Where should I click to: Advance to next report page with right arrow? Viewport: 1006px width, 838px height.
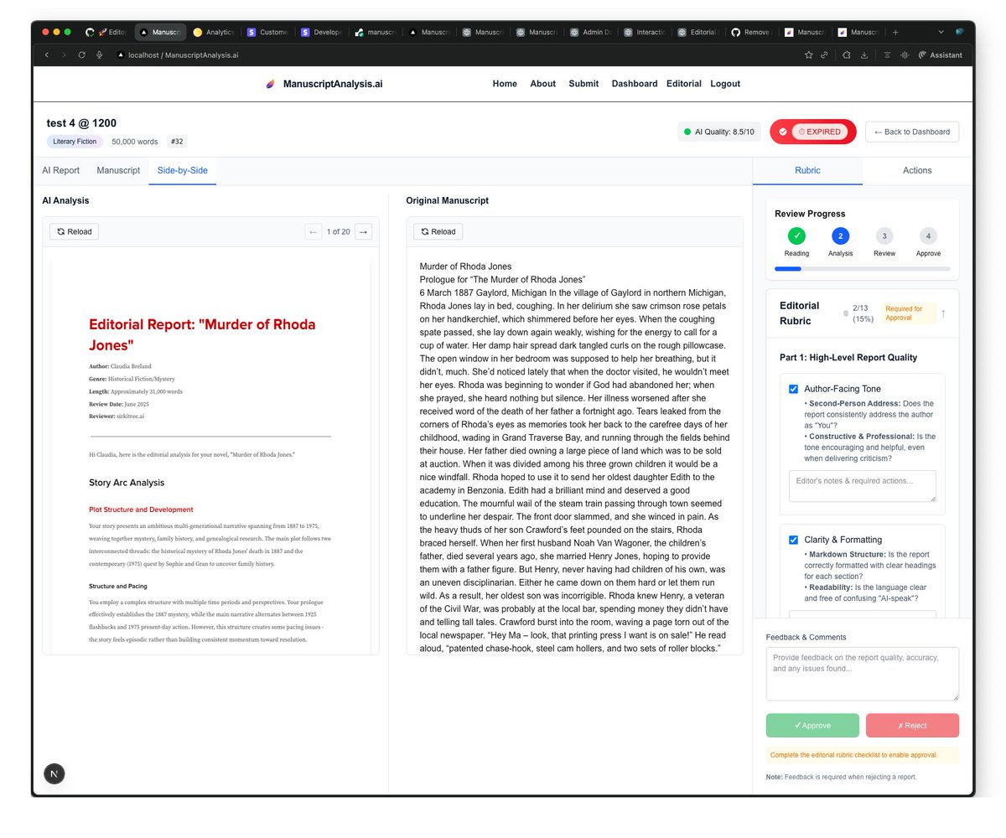(362, 231)
